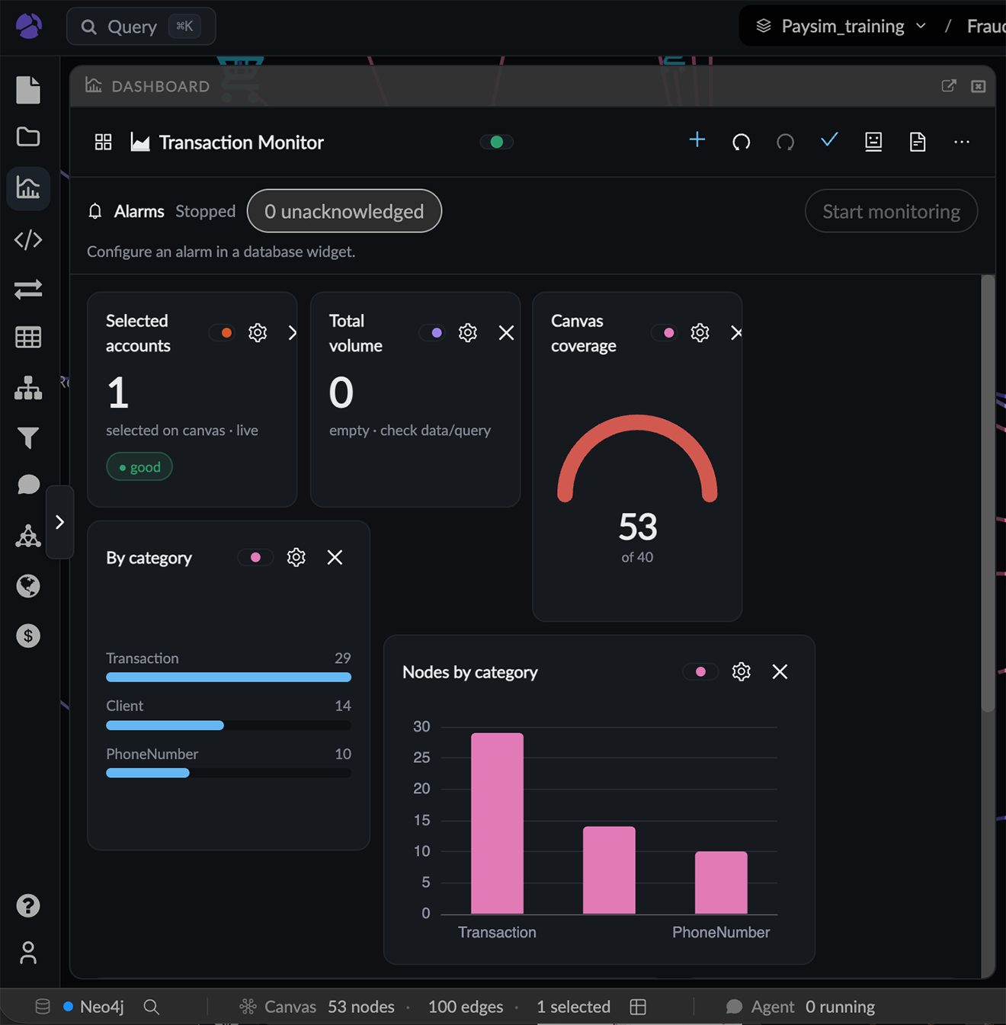The height and width of the screenshot is (1025, 1006).
Task: Toggle the Total volume purple switch
Action: pyautogui.click(x=433, y=332)
